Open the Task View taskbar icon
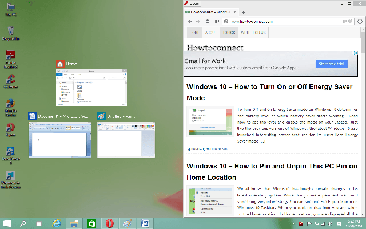The height and width of the screenshot is (229, 366). (39, 224)
